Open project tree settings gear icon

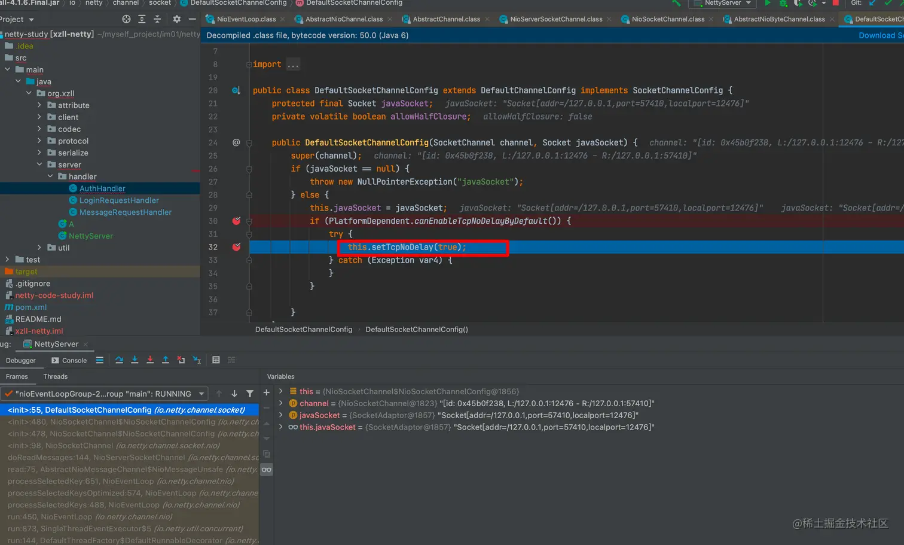(x=176, y=19)
